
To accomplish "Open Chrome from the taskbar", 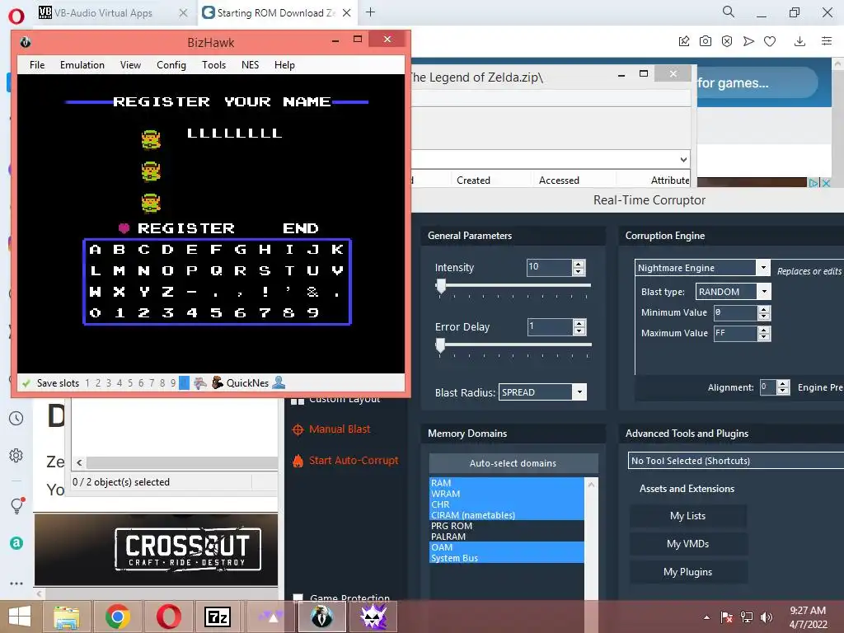I will pos(117,617).
